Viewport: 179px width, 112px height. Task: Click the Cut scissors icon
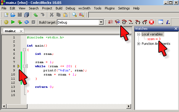[x=52, y=15]
